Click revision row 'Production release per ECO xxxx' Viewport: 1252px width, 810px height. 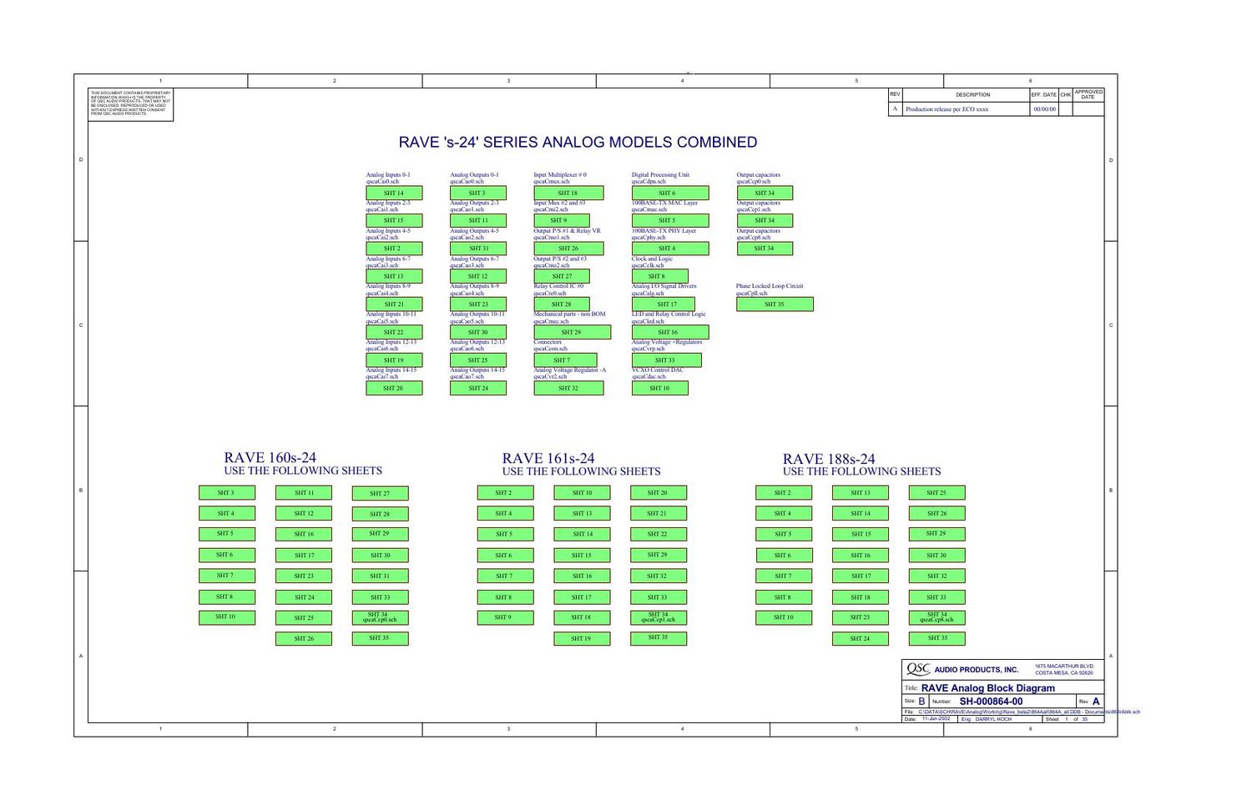[947, 109]
